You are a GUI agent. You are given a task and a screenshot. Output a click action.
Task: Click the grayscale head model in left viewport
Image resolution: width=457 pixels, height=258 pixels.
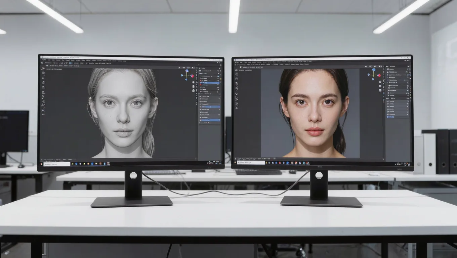tap(123, 113)
